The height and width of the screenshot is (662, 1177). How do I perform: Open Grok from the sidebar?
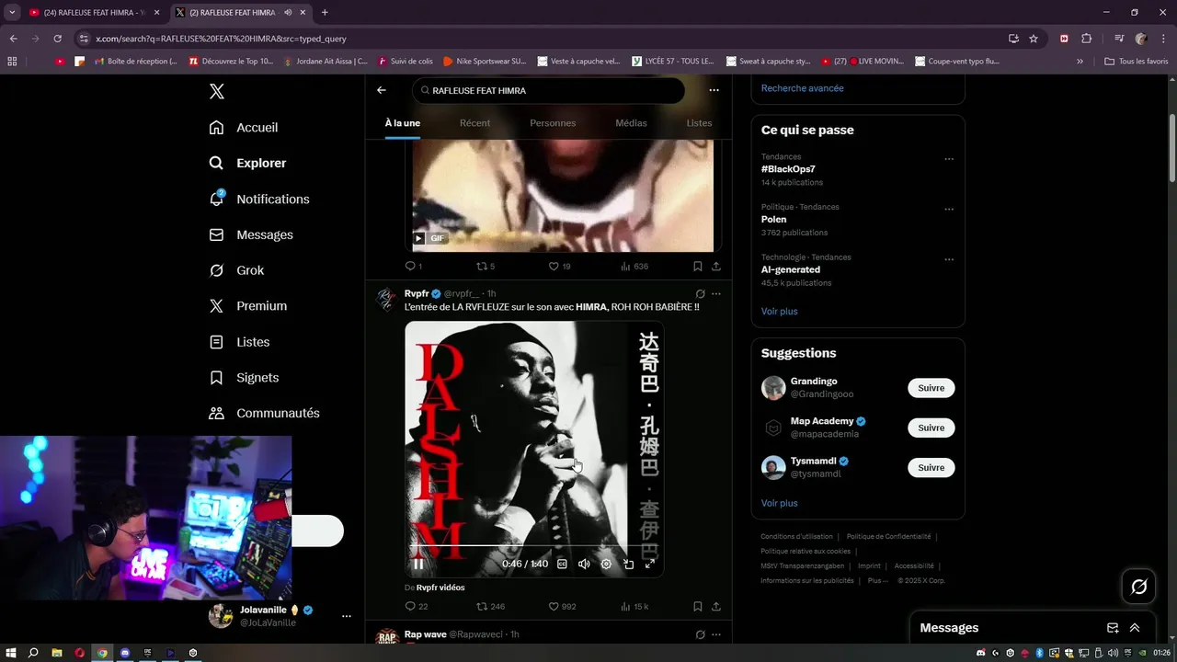pyautogui.click(x=236, y=270)
